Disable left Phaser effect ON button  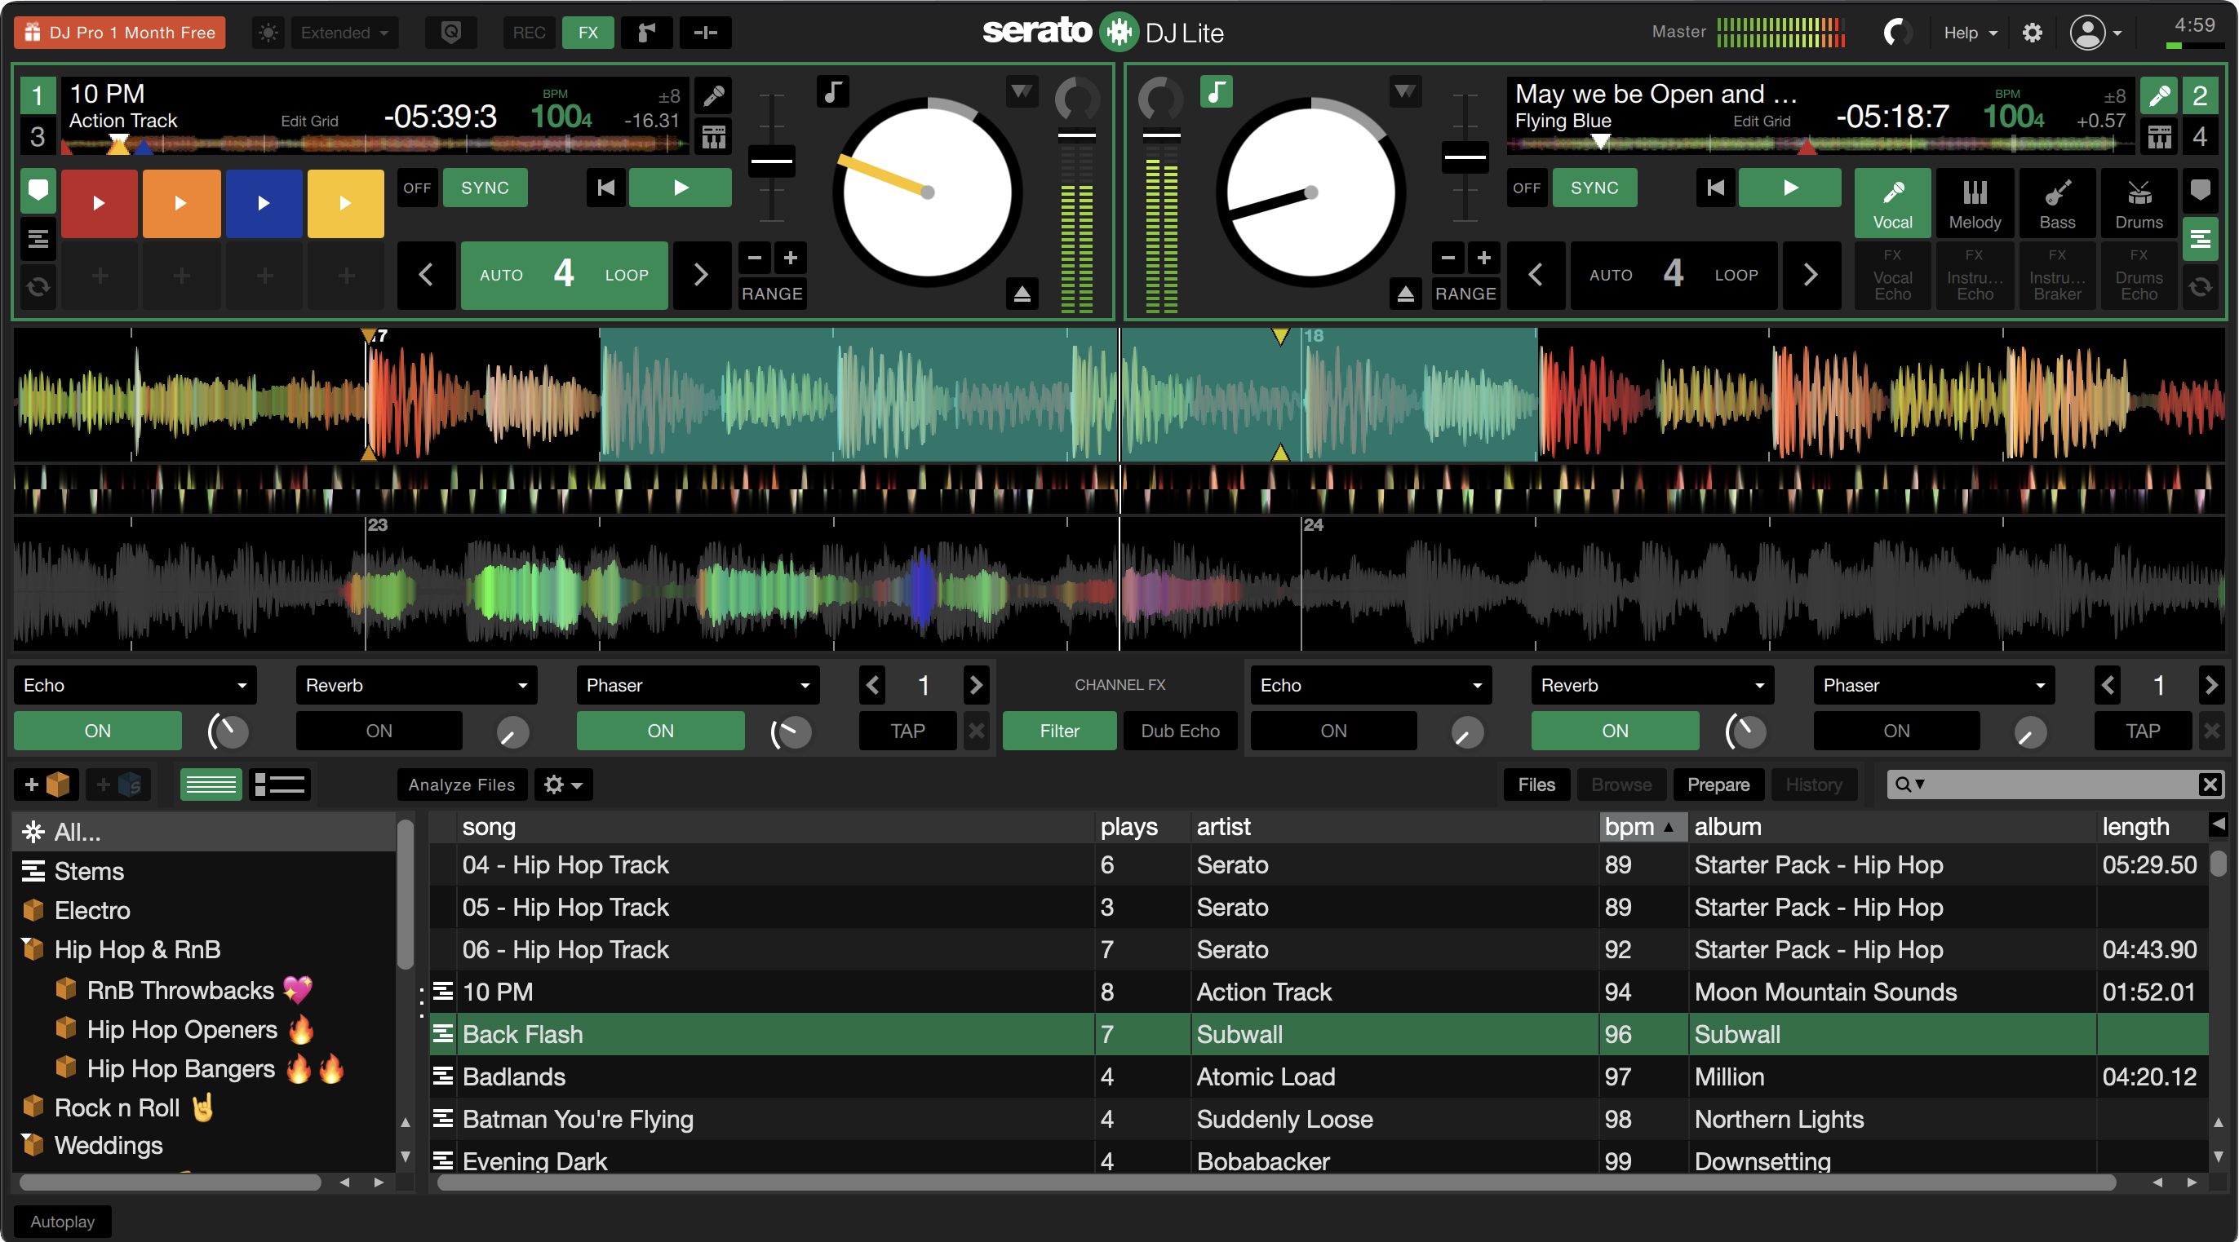(661, 731)
